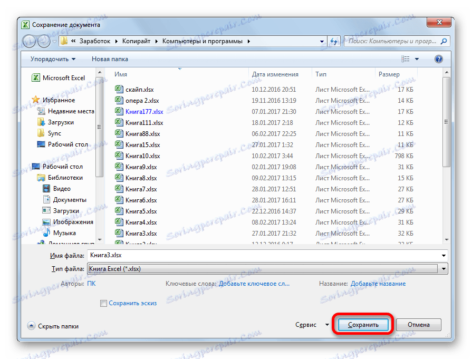Click the Изображения library icon

tap(46, 222)
